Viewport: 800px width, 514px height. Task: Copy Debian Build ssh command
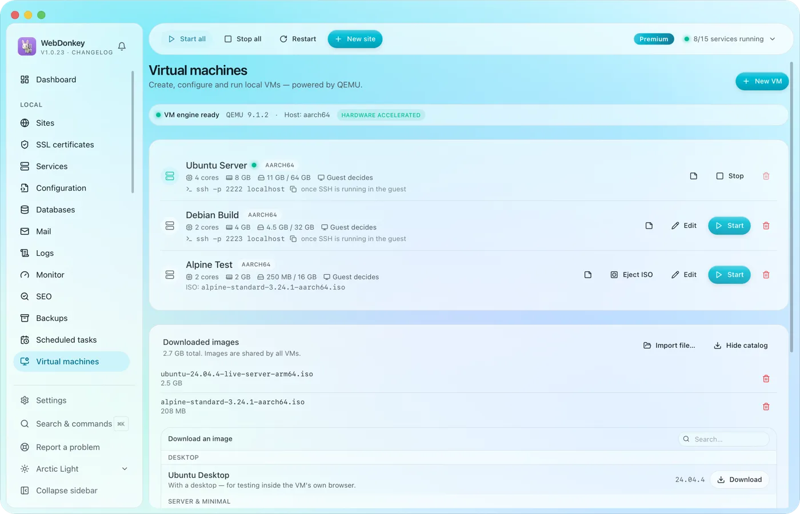(293, 239)
